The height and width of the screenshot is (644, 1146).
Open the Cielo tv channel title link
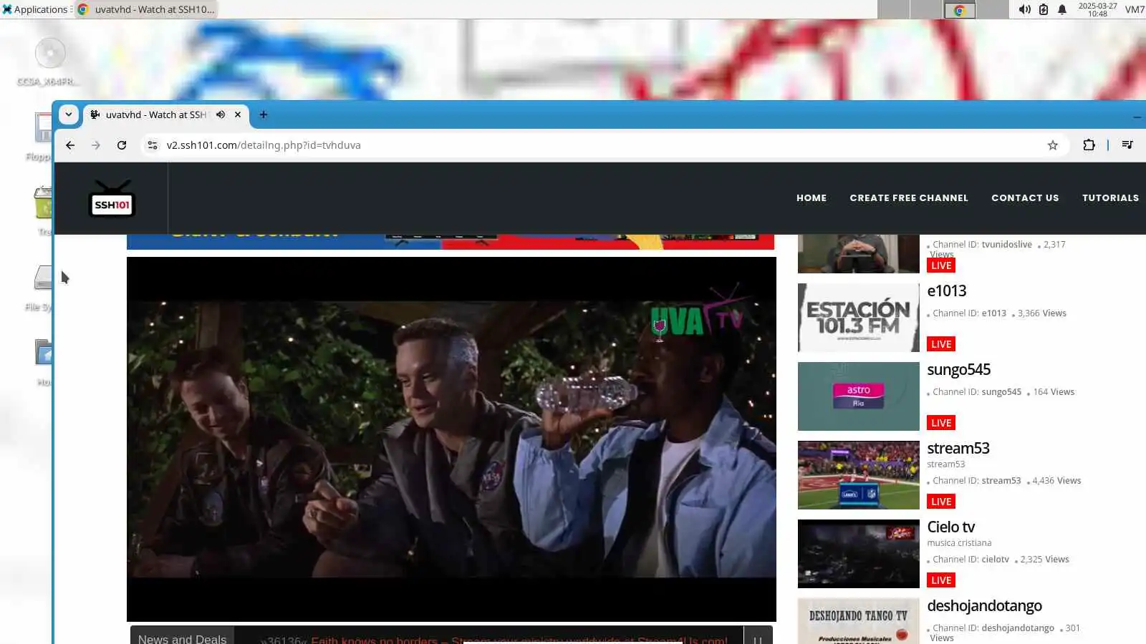pos(951,527)
